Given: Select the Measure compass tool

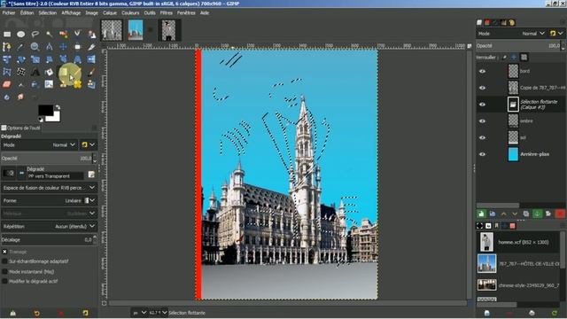Looking at the screenshot, I should click(x=50, y=47).
